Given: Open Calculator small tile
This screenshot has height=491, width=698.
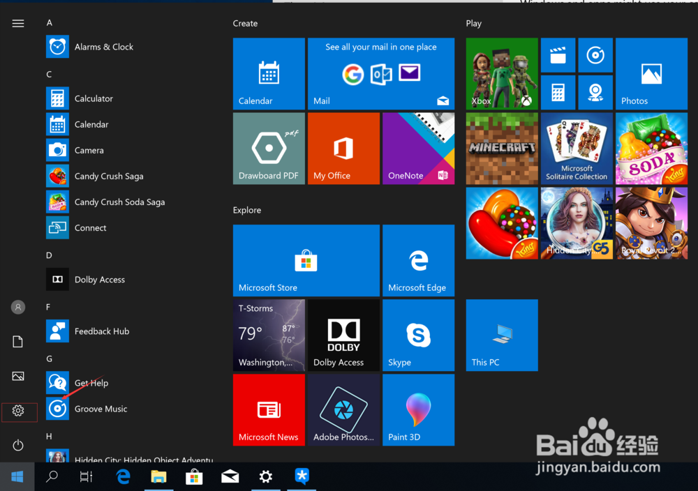Looking at the screenshot, I should pos(558,93).
